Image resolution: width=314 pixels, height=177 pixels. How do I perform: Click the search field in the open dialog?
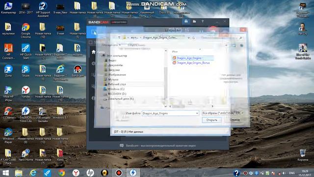[221, 38]
